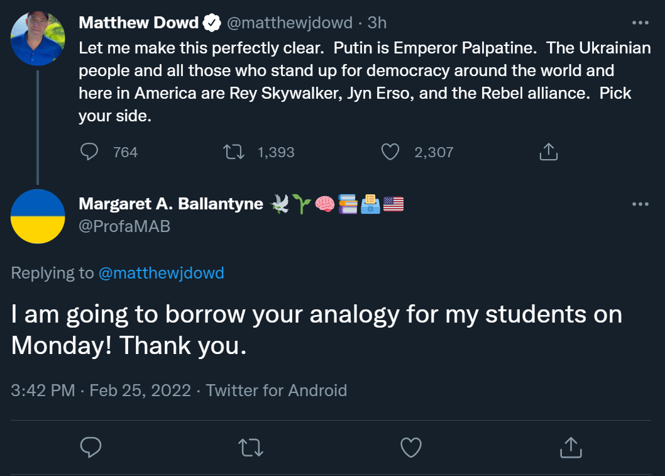The width and height of the screenshot is (665, 476).
Task: Click the Matthew Dowd display name
Action: pyautogui.click(x=139, y=23)
